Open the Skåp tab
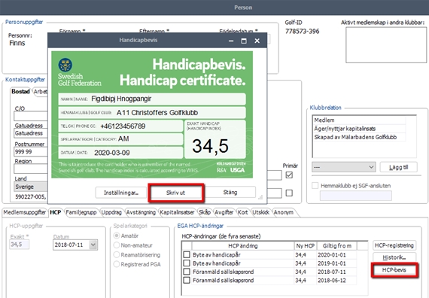The image size is (429, 298). [205, 212]
